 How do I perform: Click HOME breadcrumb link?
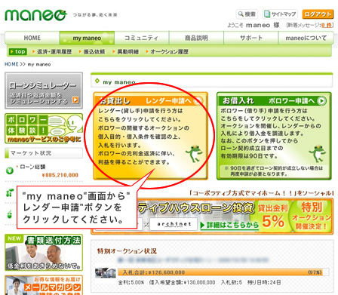pos(11,64)
